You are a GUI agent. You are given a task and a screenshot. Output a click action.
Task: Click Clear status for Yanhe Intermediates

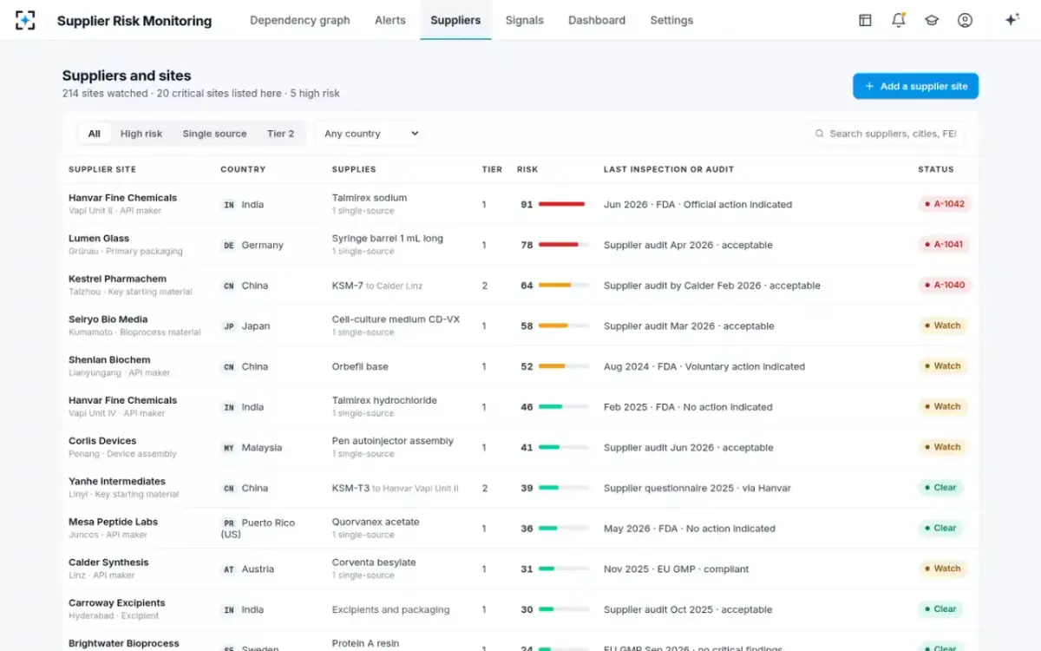(x=940, y=488)
